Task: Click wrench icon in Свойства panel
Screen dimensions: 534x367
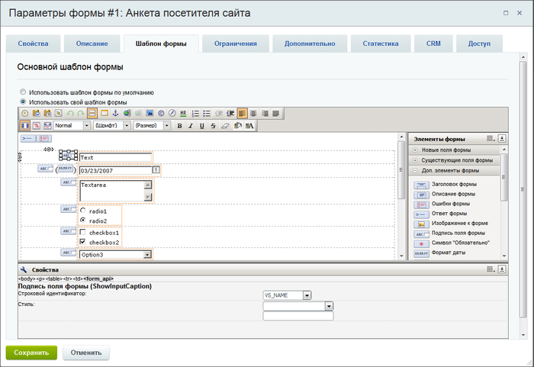Action: (x=24, y=269)
